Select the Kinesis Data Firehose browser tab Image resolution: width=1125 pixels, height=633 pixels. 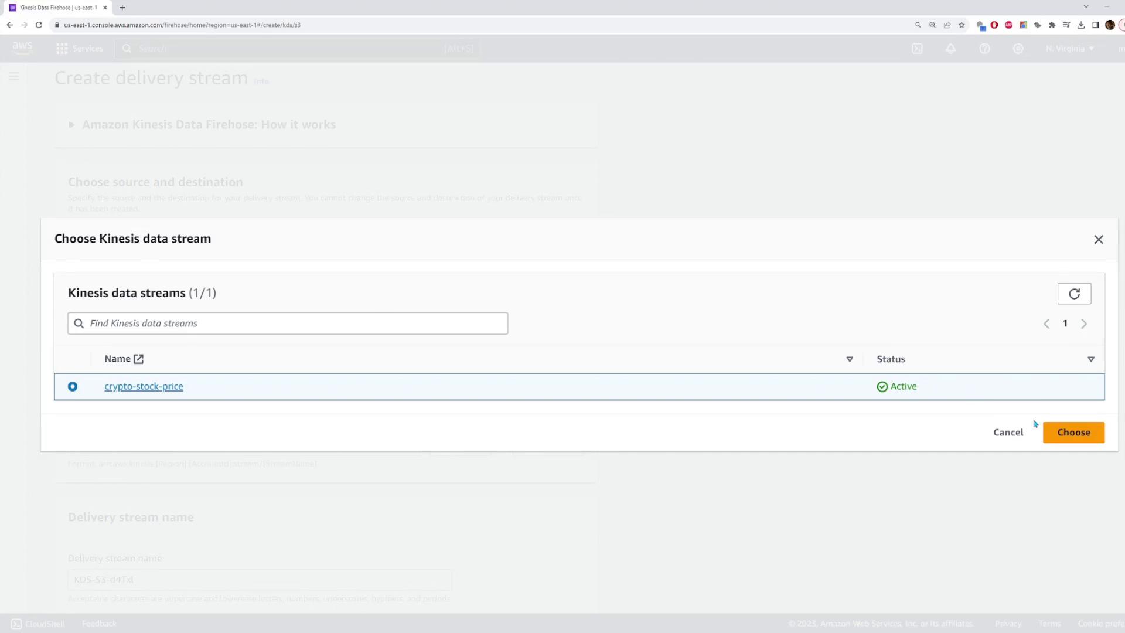pos(57,8)
